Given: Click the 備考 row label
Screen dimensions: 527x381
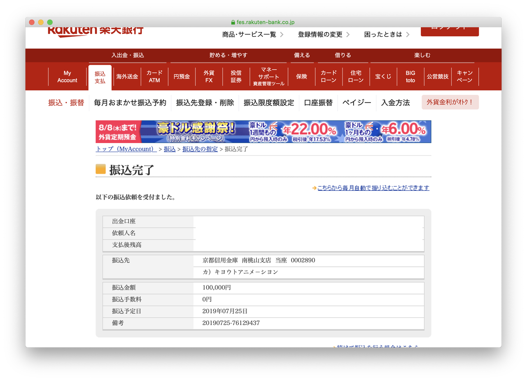Looking at the screenshot, I should pos(118,323).
